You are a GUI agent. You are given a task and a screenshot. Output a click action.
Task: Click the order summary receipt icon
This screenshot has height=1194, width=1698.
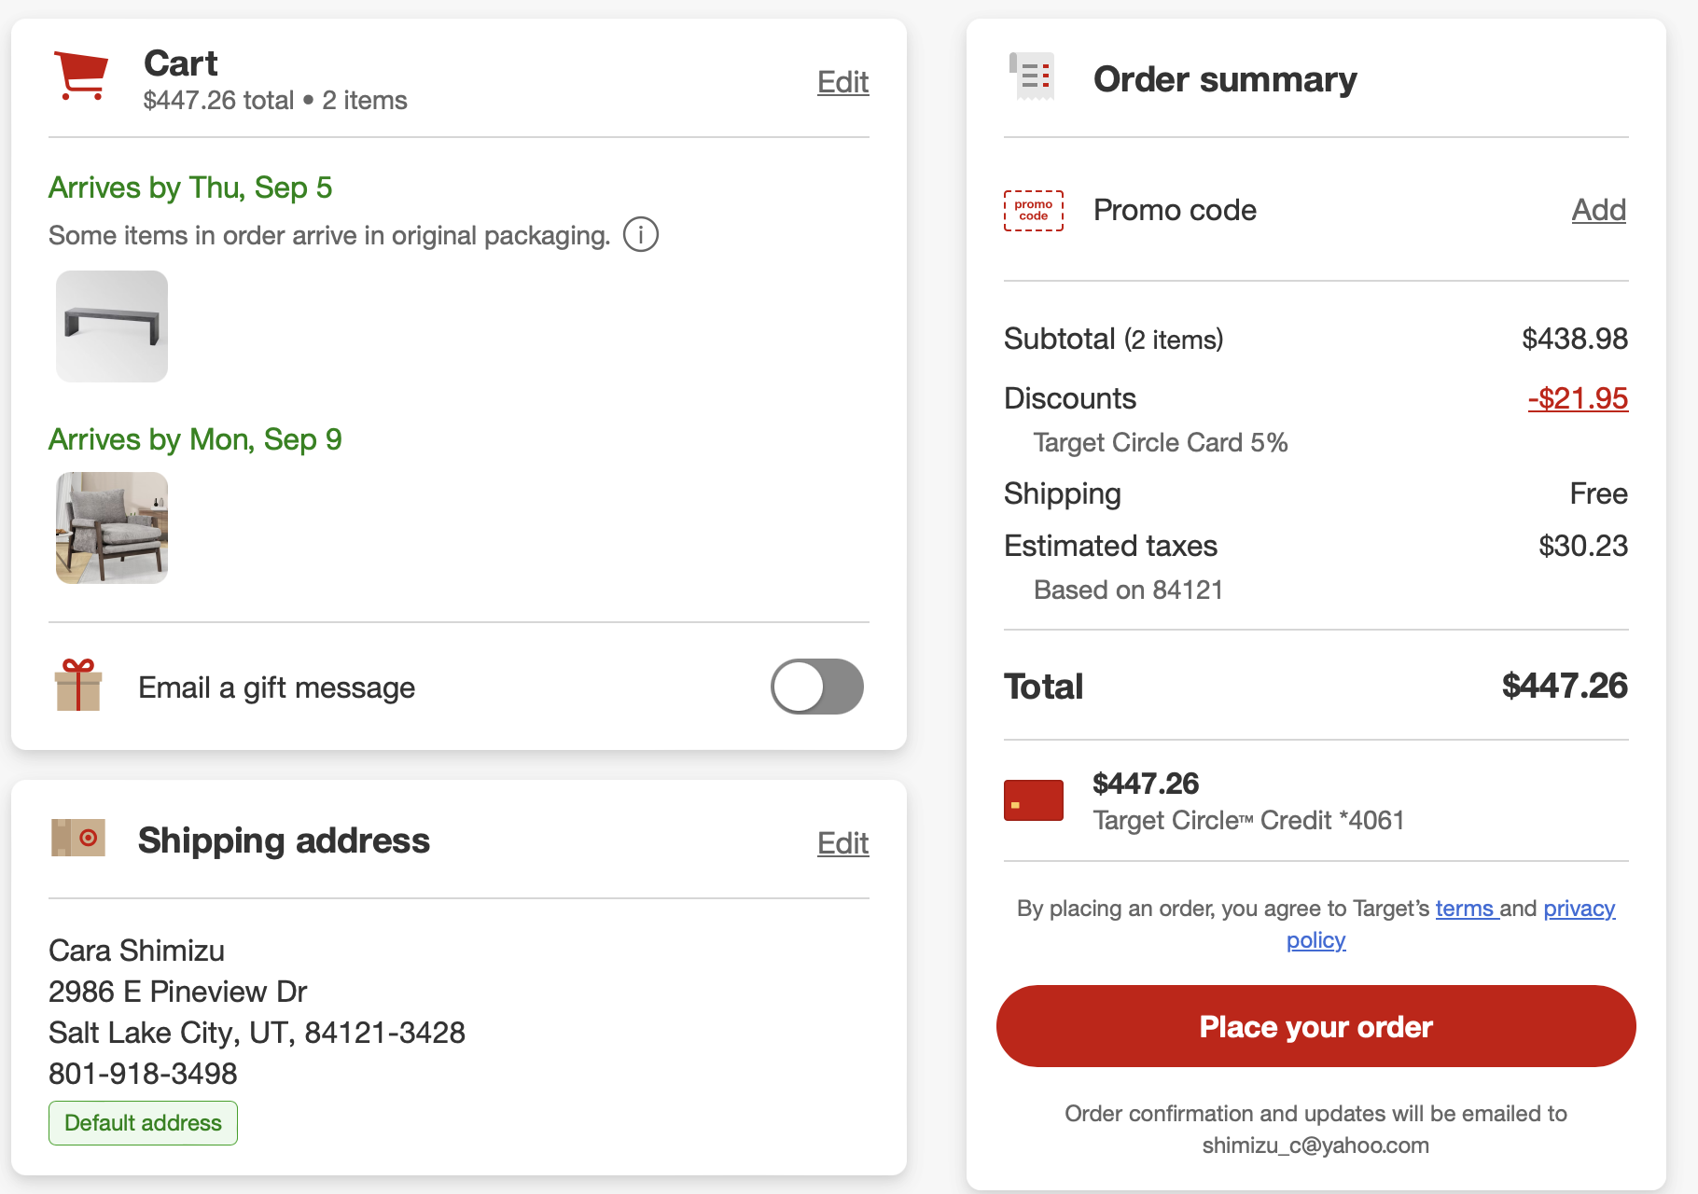[1033, 76]
